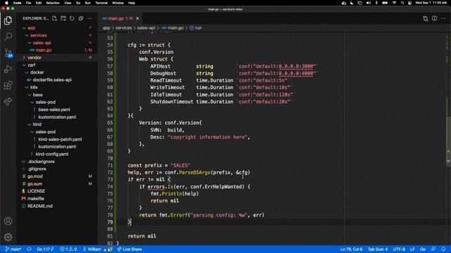The height and width of the screenshot is (253, 451).
Task: Open the Explorer view in activity bar
Action: tap(8, 20)
